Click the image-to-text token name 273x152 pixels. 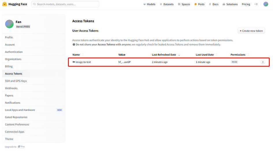(83, 62)
